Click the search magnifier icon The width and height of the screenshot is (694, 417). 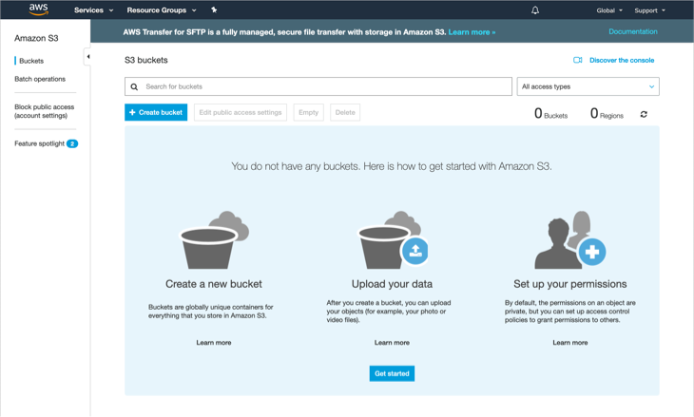point(134,86)
